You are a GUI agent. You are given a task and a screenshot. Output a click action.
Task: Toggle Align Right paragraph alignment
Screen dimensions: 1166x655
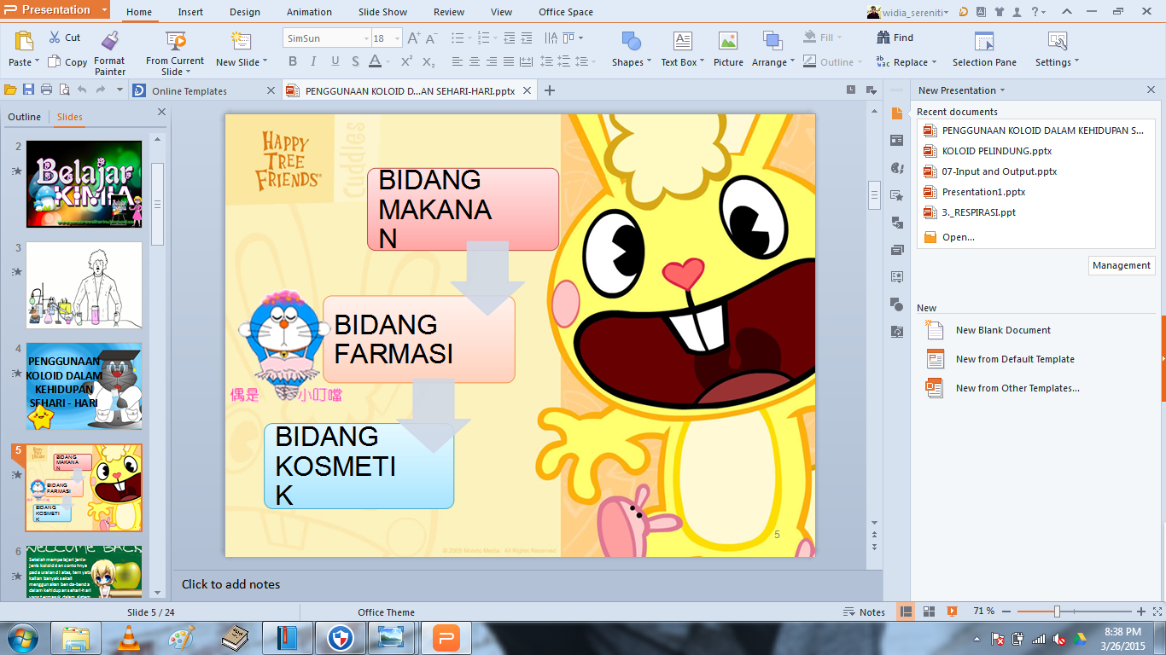492,61
